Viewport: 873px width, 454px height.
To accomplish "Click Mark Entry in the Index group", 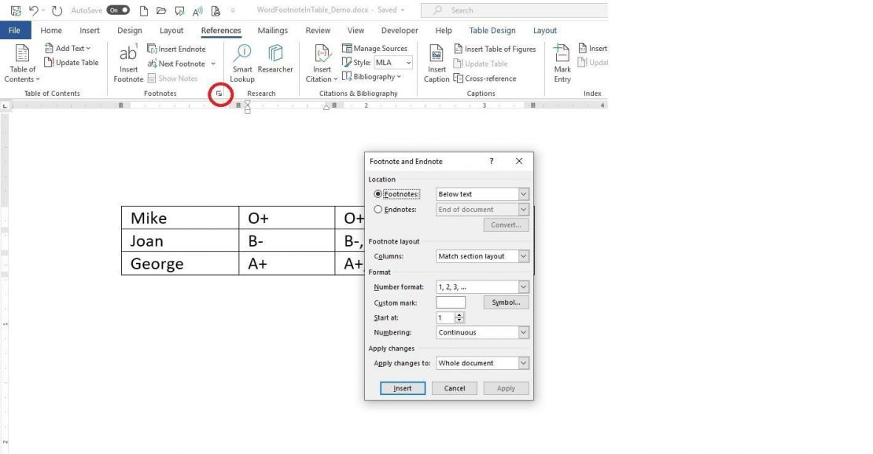I will 562,63.
